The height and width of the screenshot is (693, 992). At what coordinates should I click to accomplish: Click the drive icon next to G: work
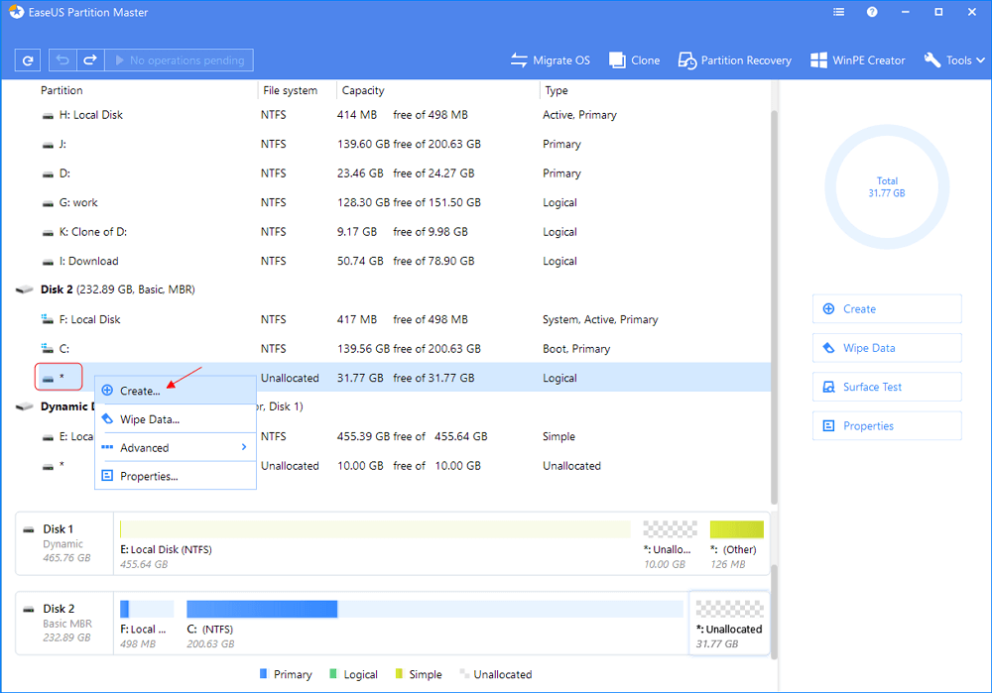tap(48, 203)
